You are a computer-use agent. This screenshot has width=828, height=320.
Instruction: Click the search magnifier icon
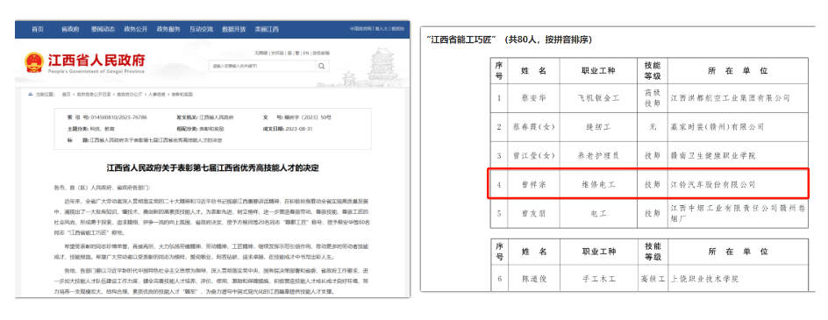(x=322, y=66)
